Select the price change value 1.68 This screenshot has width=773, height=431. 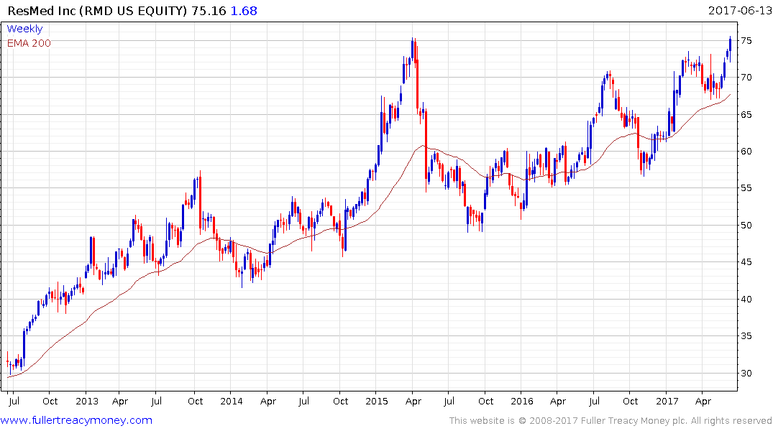(244, 11)
